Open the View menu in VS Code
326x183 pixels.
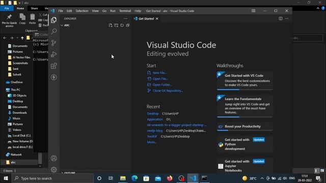[95, 11]
